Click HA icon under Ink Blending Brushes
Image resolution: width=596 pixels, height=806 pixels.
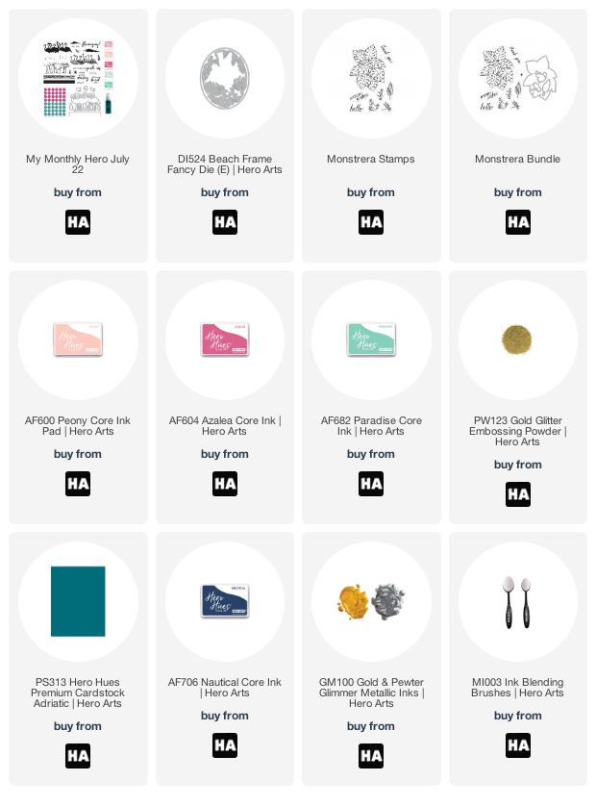[x=518, y=745]
